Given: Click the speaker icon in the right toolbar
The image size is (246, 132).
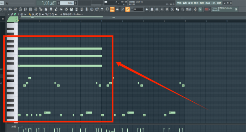Looking at the screenshot, I should click(147, 9).
